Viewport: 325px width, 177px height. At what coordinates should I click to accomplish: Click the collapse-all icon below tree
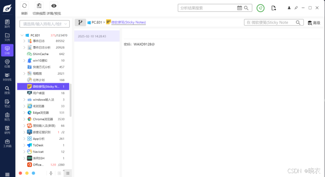click(51, 173)
